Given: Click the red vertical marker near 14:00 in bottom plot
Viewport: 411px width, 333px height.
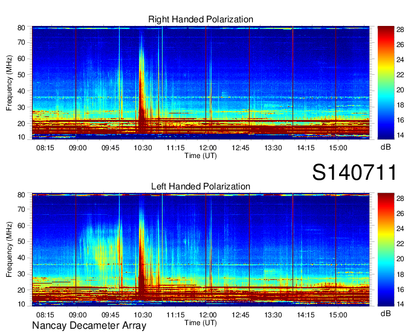Looking at the screenshot, I should [293, 250].
